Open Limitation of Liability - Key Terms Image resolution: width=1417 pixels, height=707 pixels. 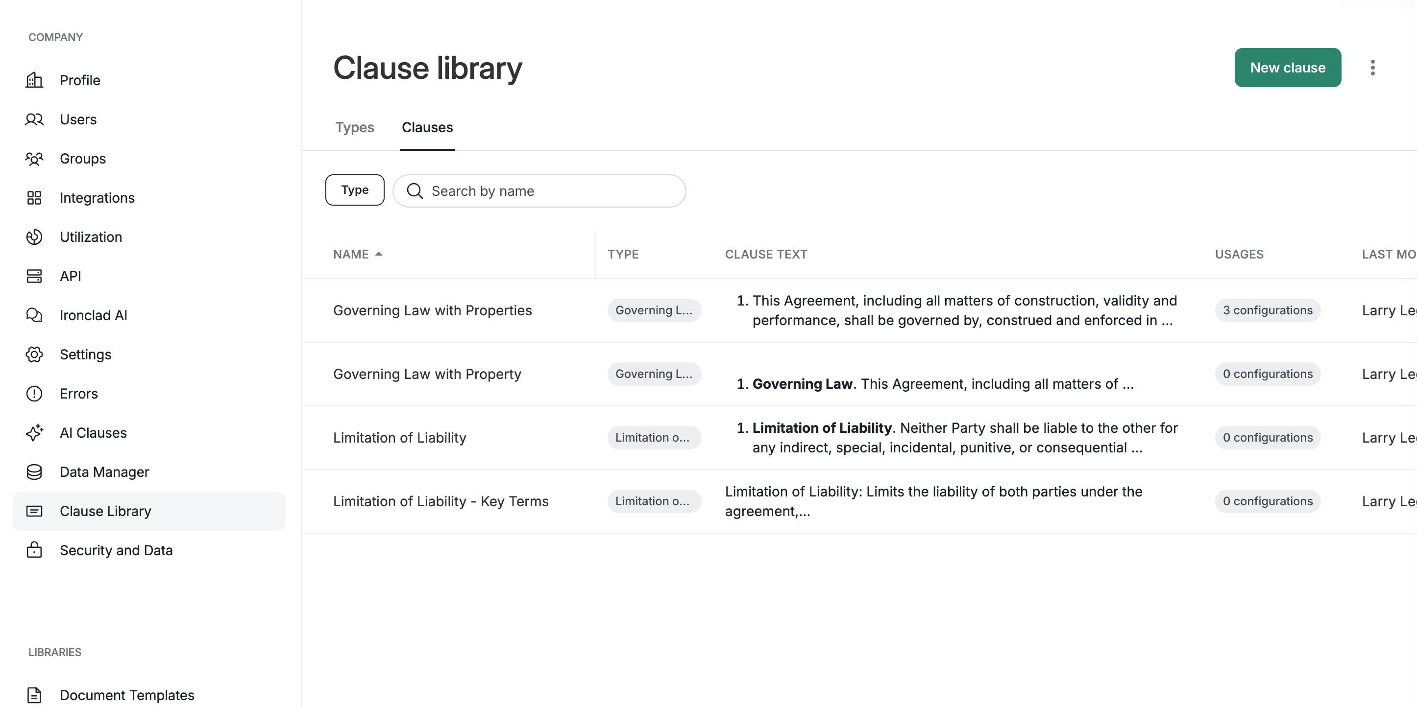pos(440,501)
